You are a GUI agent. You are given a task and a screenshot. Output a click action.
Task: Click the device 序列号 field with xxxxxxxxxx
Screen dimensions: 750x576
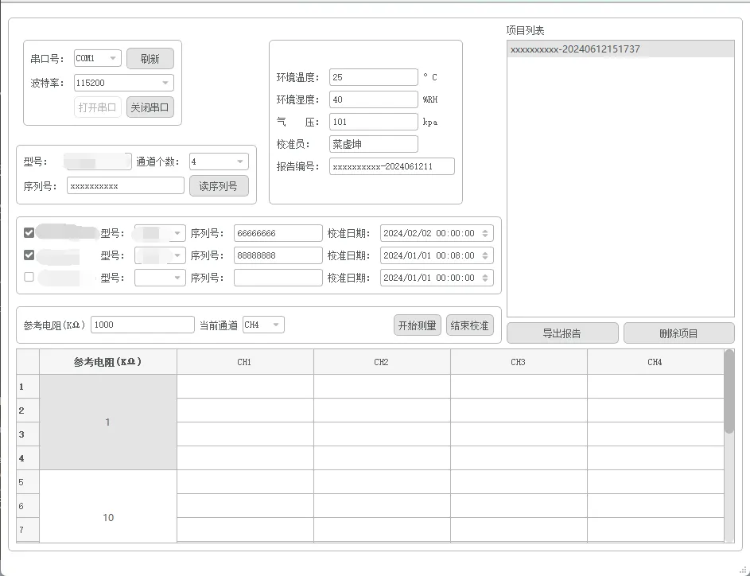tap(126, 185)
